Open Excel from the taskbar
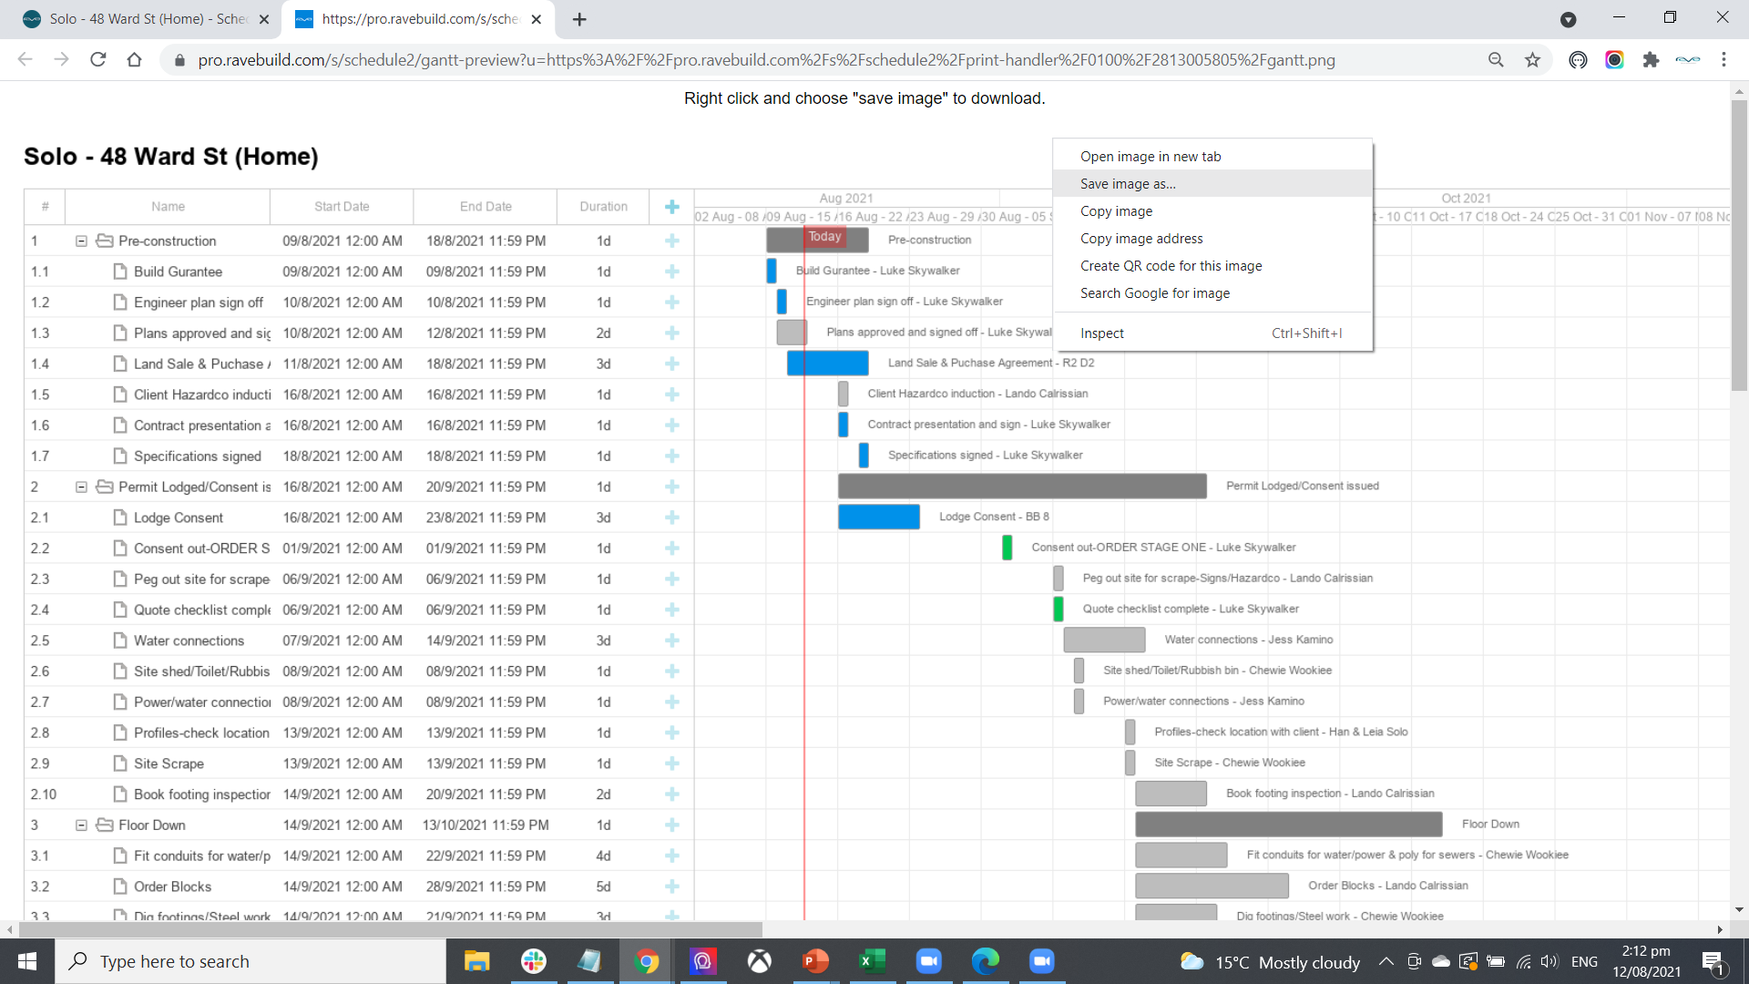 pos(872,961)
